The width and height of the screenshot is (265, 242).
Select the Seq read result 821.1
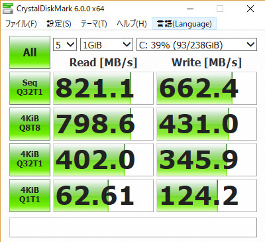click(x=103, y=88)
